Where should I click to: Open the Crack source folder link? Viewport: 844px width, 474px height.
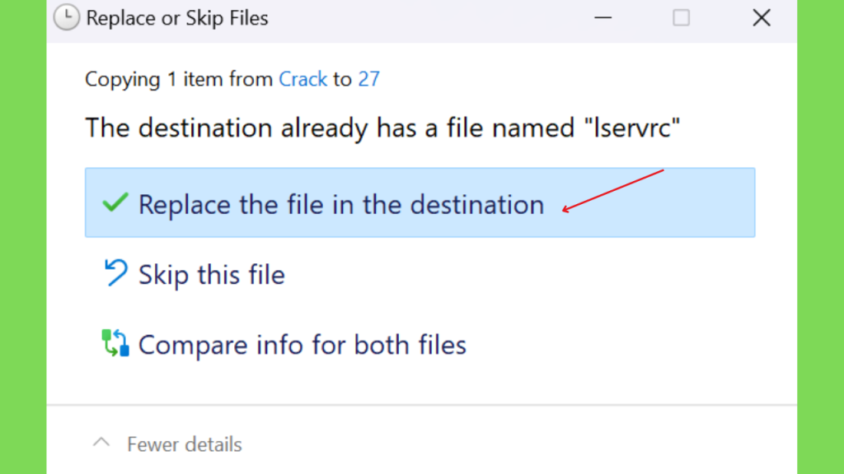[302, 79]
